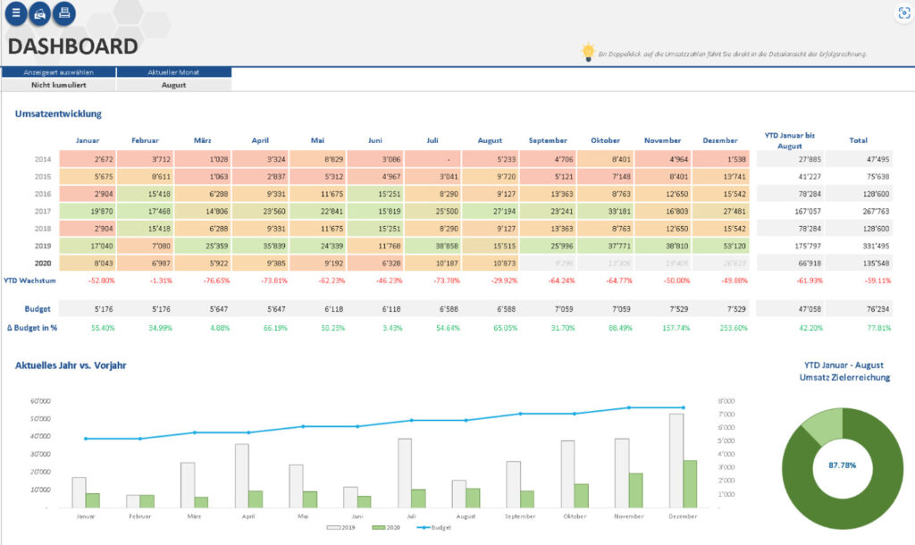Click the lightbulb tip icon near the hint text

(x=587, y=53)
